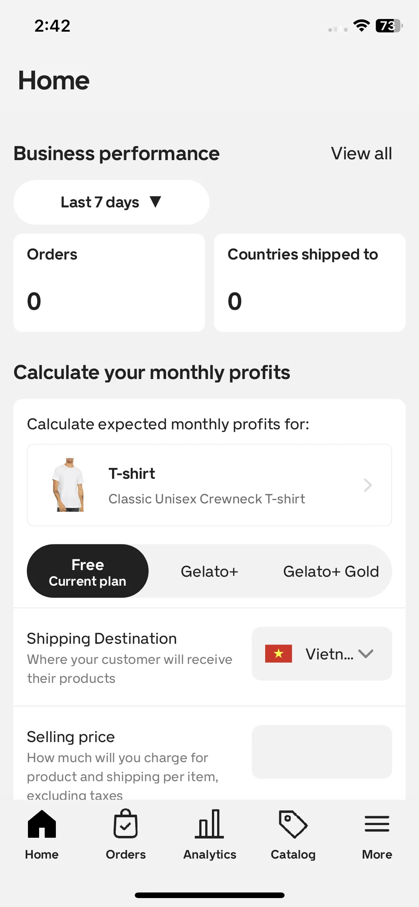The height and width of the screenshot is (907, 419).
Task: Tap the T-shirt product thumbnail
Action: [69, 485]
